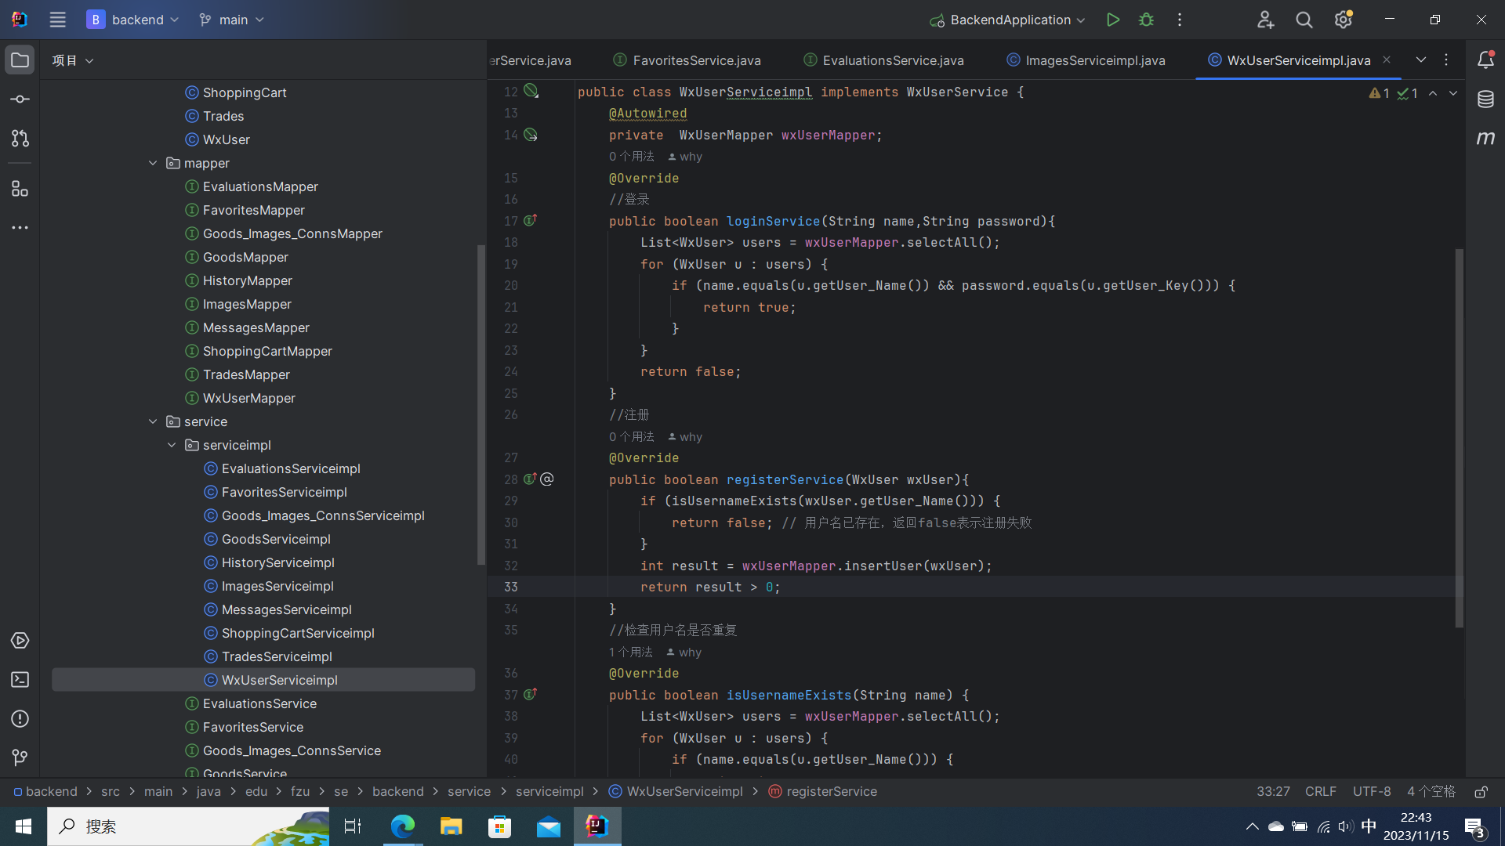
Task: Open the 项目 view selector dropdown
Action: 73,60
